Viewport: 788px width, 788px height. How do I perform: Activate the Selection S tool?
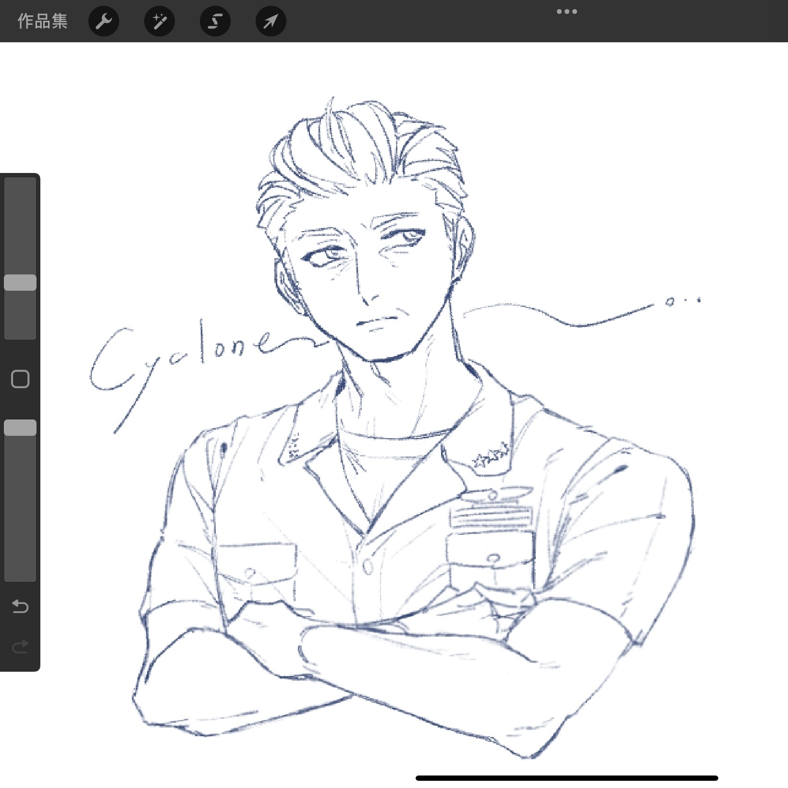[x=215, y=21]
